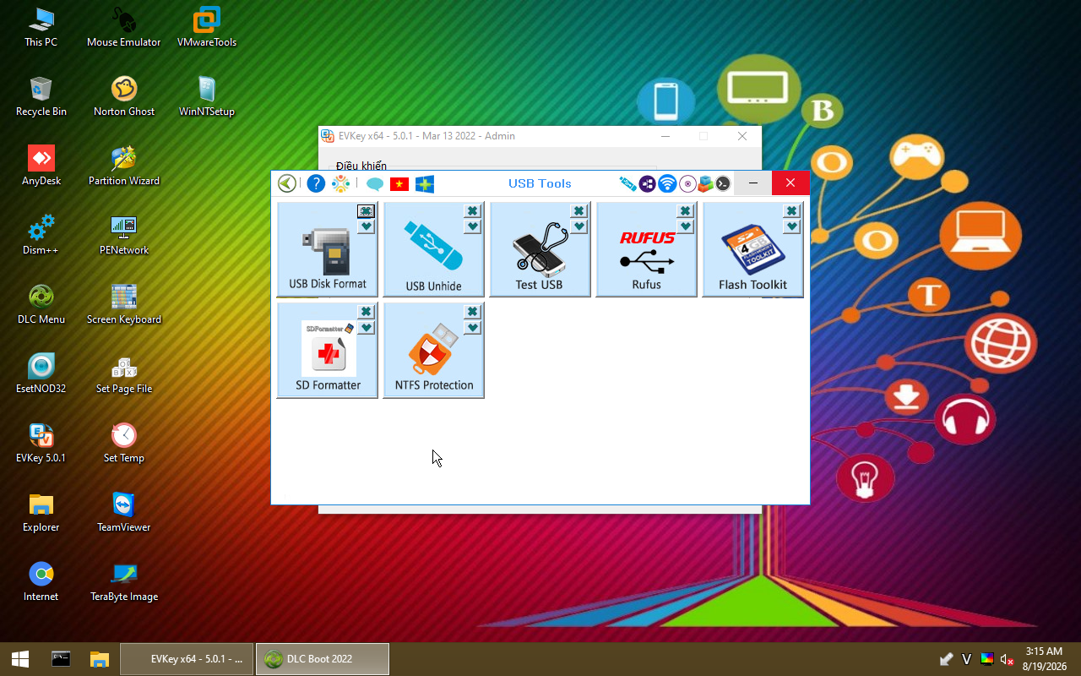
Task: Open This PC desktop icon
Action: [x=41, y=27]
